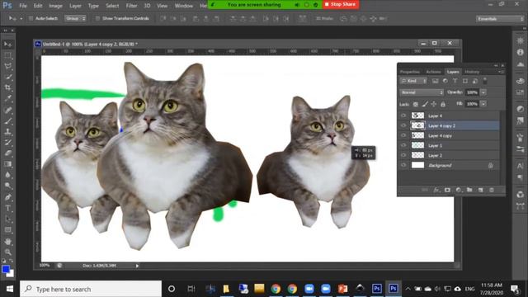Open blend mode Normal dropdown
This screenshot has width=528, height=297.
422,92
